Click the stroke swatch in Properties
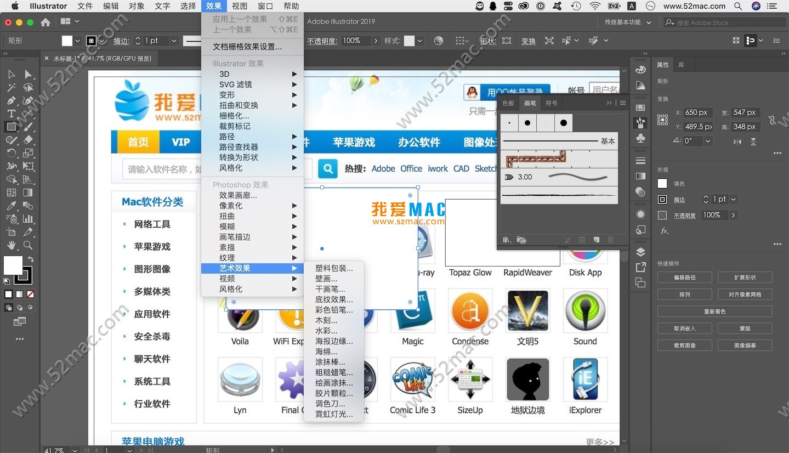 tap(662, 200)
